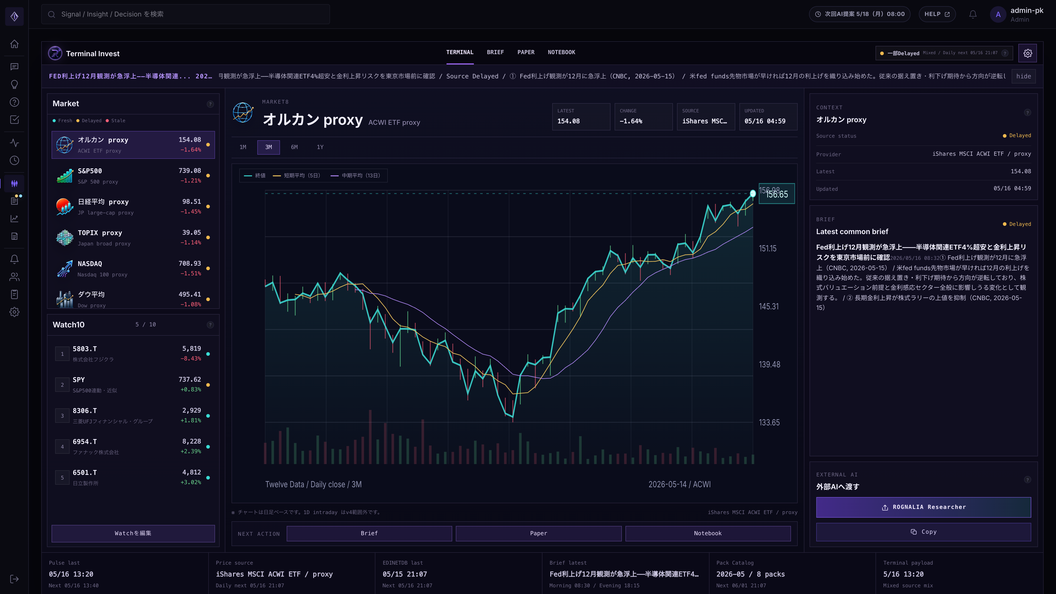Image resolution: width=1056 pixels, height=594 pixels.
Task: Select the 3M chart range
Action: 268,147
